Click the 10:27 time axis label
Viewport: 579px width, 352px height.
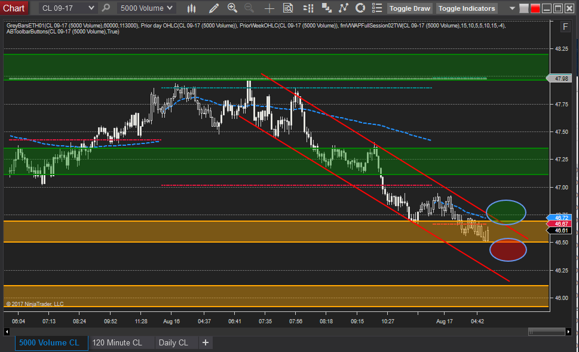388,322
